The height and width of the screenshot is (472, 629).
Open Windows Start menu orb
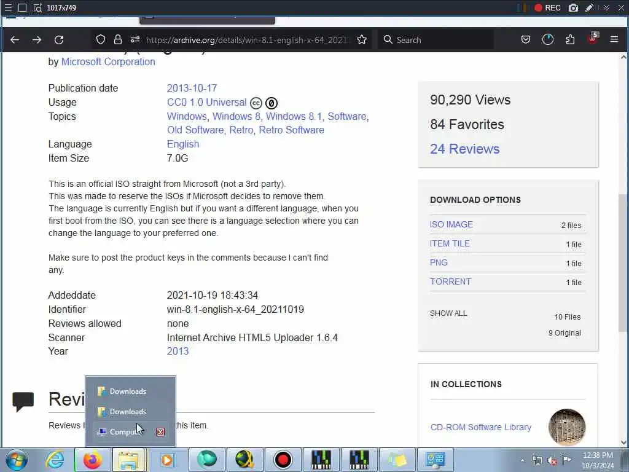[17, 460]
